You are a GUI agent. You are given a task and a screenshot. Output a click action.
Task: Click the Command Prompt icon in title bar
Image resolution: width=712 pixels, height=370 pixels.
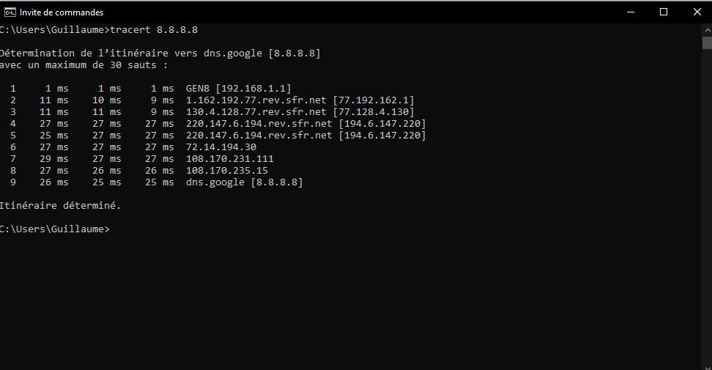(x=10, y=12)
